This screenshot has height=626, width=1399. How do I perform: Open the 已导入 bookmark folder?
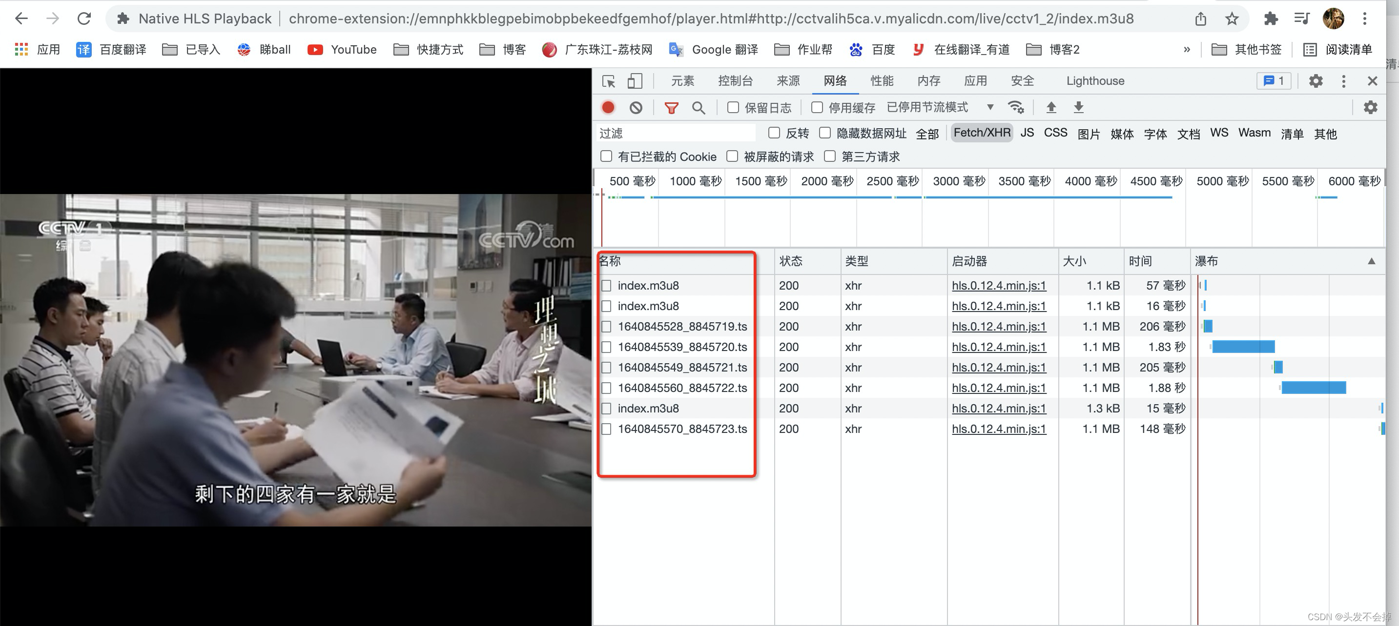click(x=191, y=49)
